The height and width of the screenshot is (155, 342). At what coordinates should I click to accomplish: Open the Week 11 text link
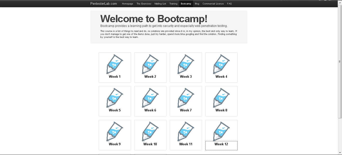pos(186,144)
